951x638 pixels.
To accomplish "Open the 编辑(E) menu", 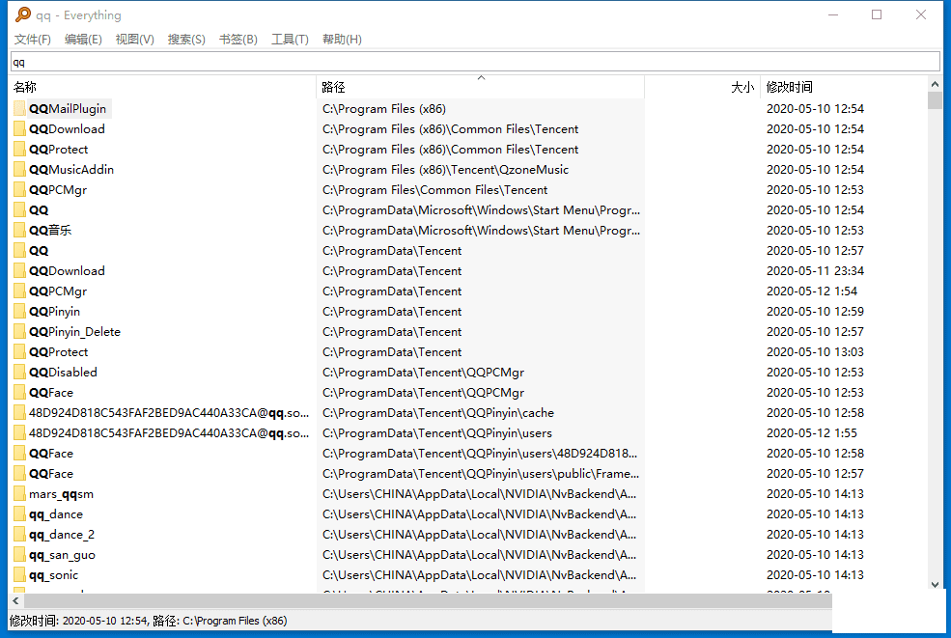I will click(83, 40).
